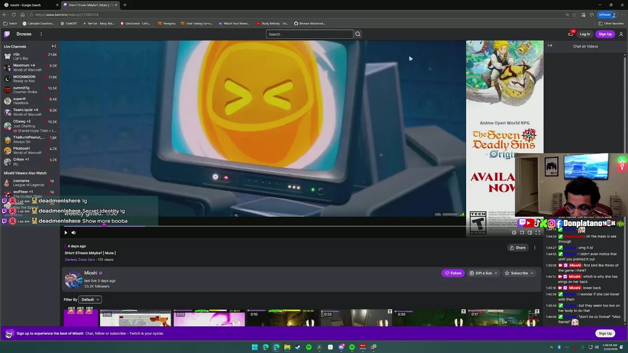Open the xQc channel in sidebar
The width and height of the screenshot is (628, 353).
30,56
